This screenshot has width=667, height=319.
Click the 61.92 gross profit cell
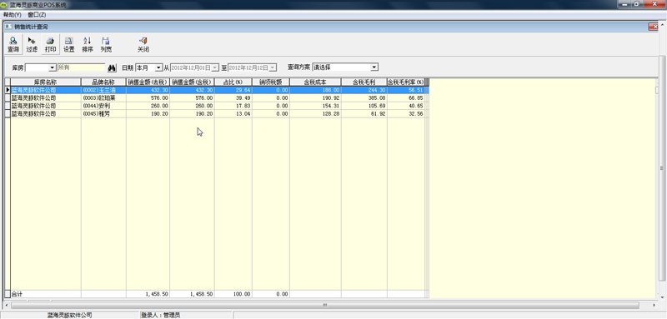364,114
